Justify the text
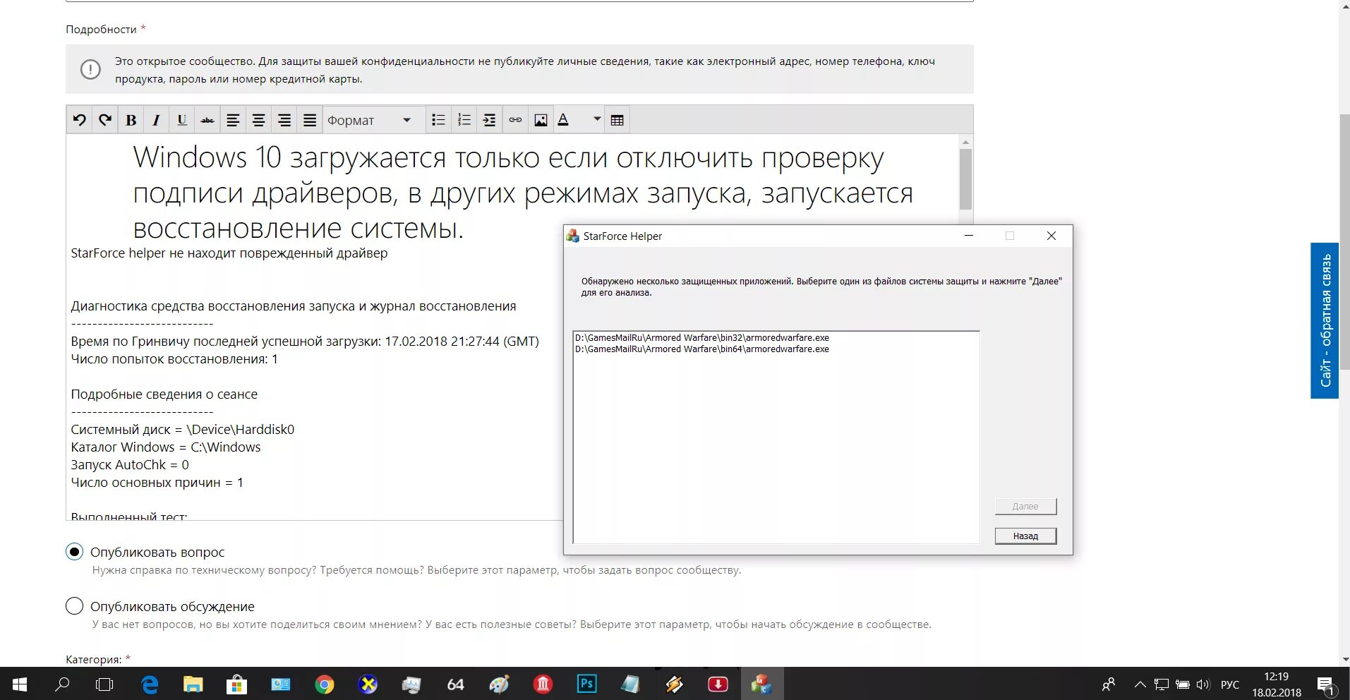This screenshot has height=700, width=1350. (x=309, y=120)
